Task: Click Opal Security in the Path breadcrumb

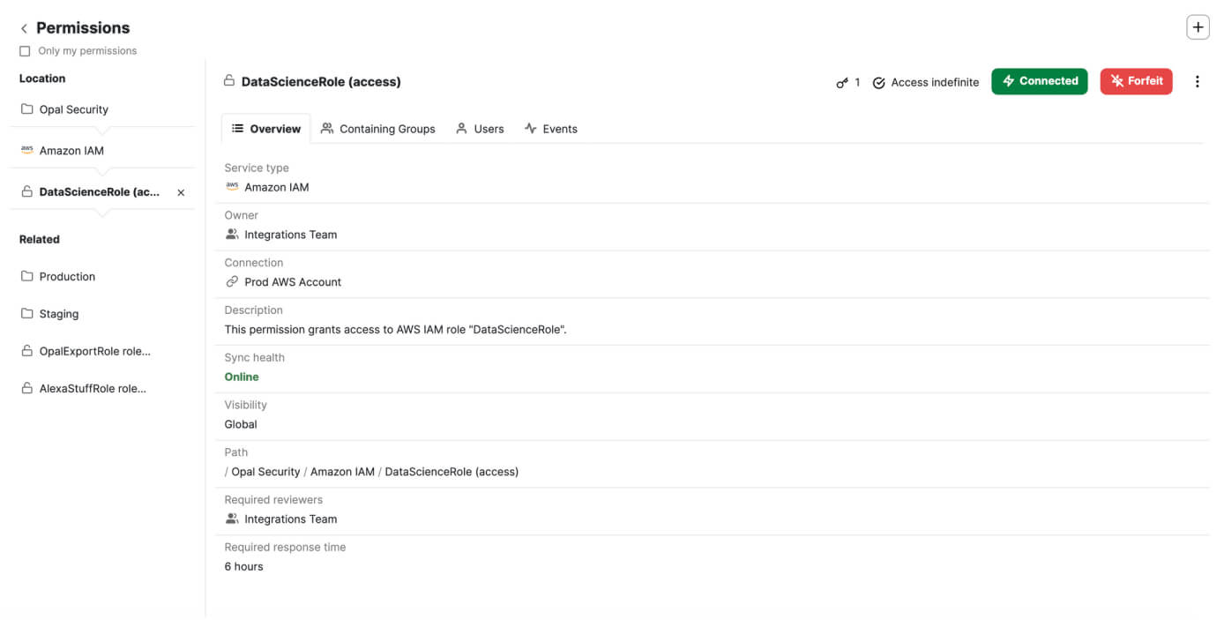Action: click(265, 472)
